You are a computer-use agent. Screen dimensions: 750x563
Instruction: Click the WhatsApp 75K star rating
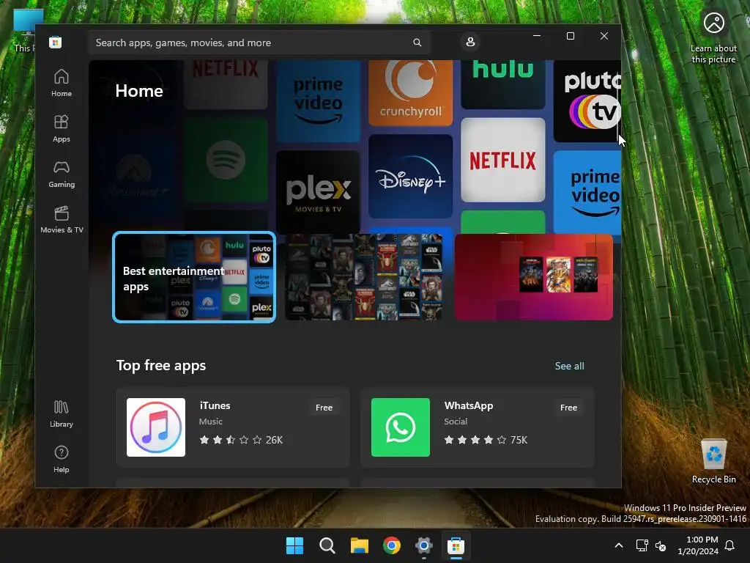486,440
